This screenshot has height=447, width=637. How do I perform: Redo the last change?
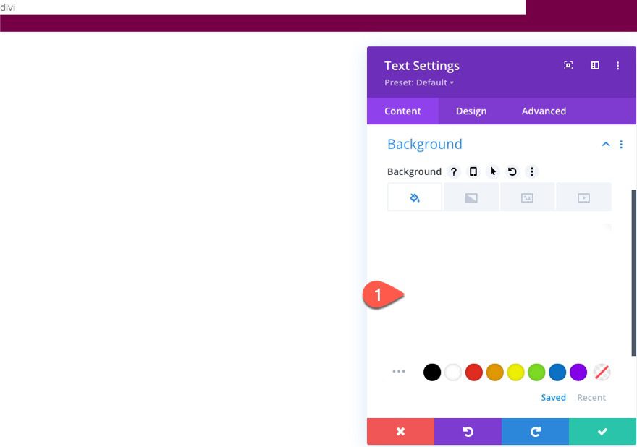click(535, 431)
